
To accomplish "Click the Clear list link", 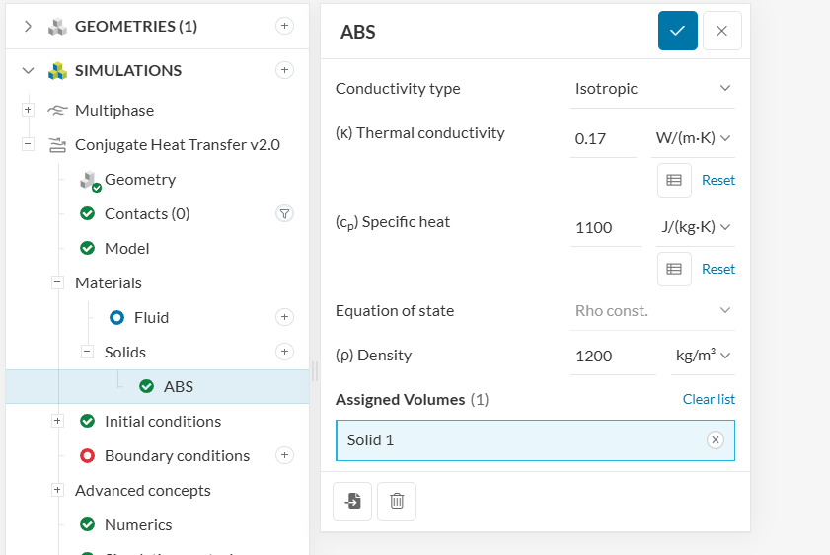I will (709, 399).
